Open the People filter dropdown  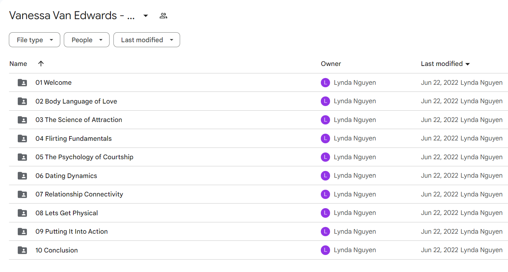[86, 40]
